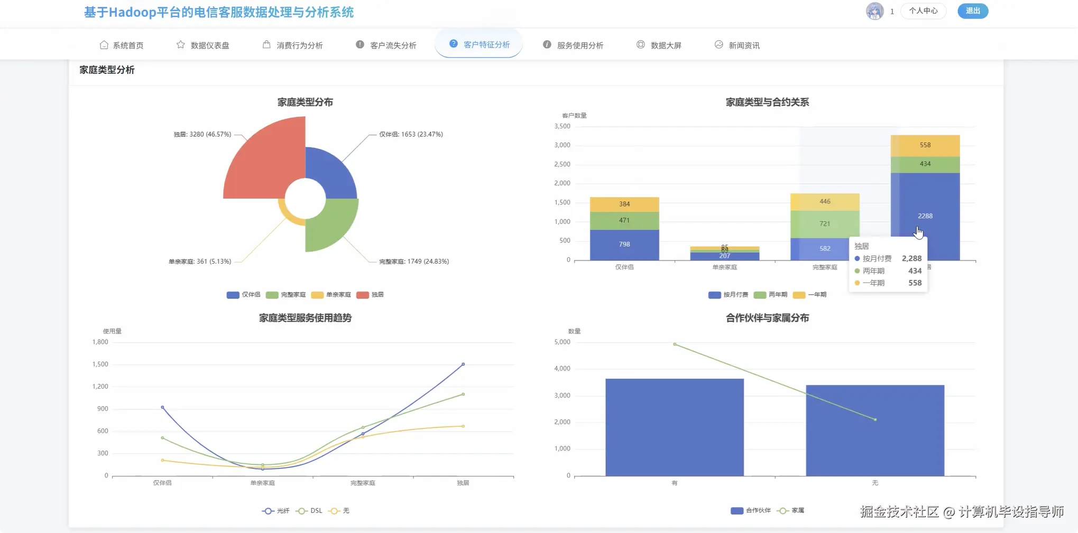Image resolution: width=1078 pixels, height=533 pixels.
Task: Click the info icon beside 服务使用分析
Action: pos(547,44)
